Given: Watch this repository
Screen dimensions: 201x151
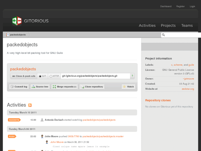Looking at the screenshot, I should (128, 87).
